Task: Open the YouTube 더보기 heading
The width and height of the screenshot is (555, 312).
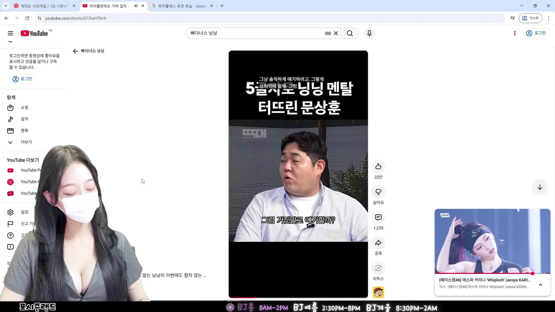Action: 23,160
